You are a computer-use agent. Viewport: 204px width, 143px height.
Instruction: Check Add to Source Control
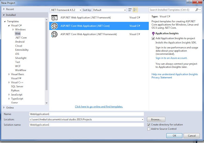[149, 129]
